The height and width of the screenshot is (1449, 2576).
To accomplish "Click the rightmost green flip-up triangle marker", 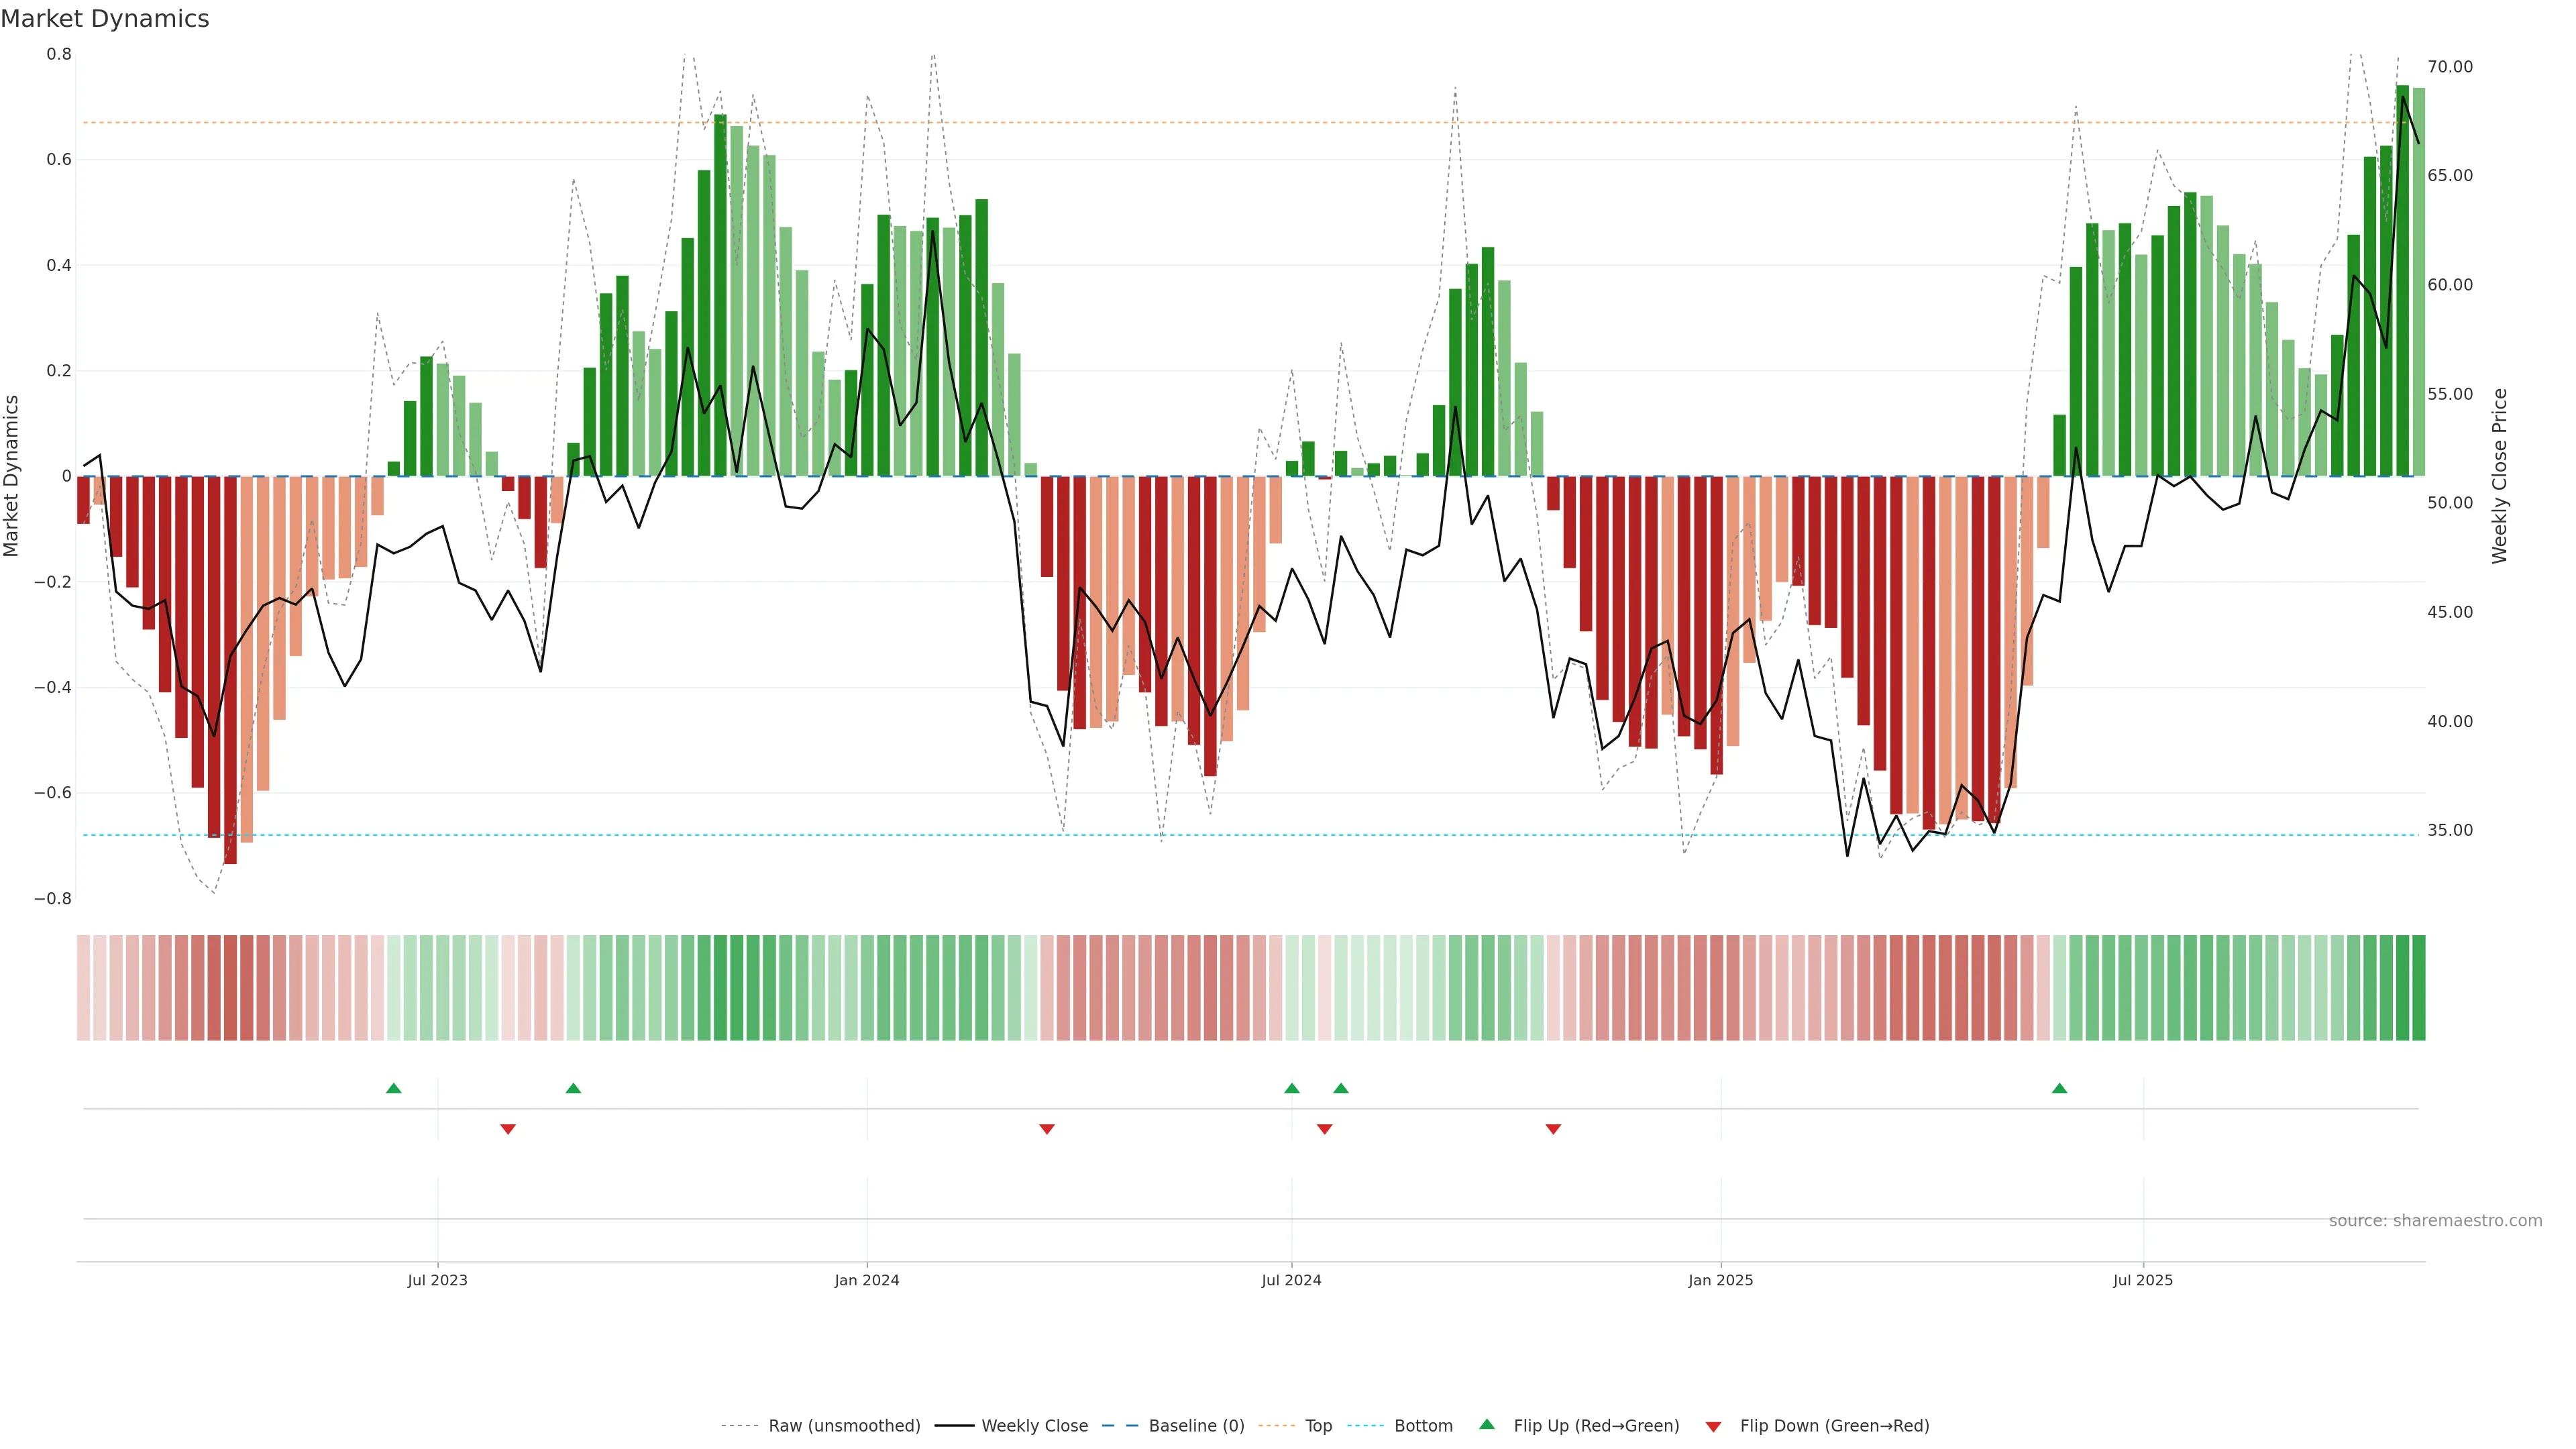I will point(2059,1088).
